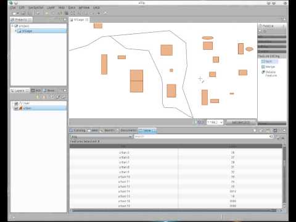
Task: Clear the table search field icon
Action: click(271, 136)
